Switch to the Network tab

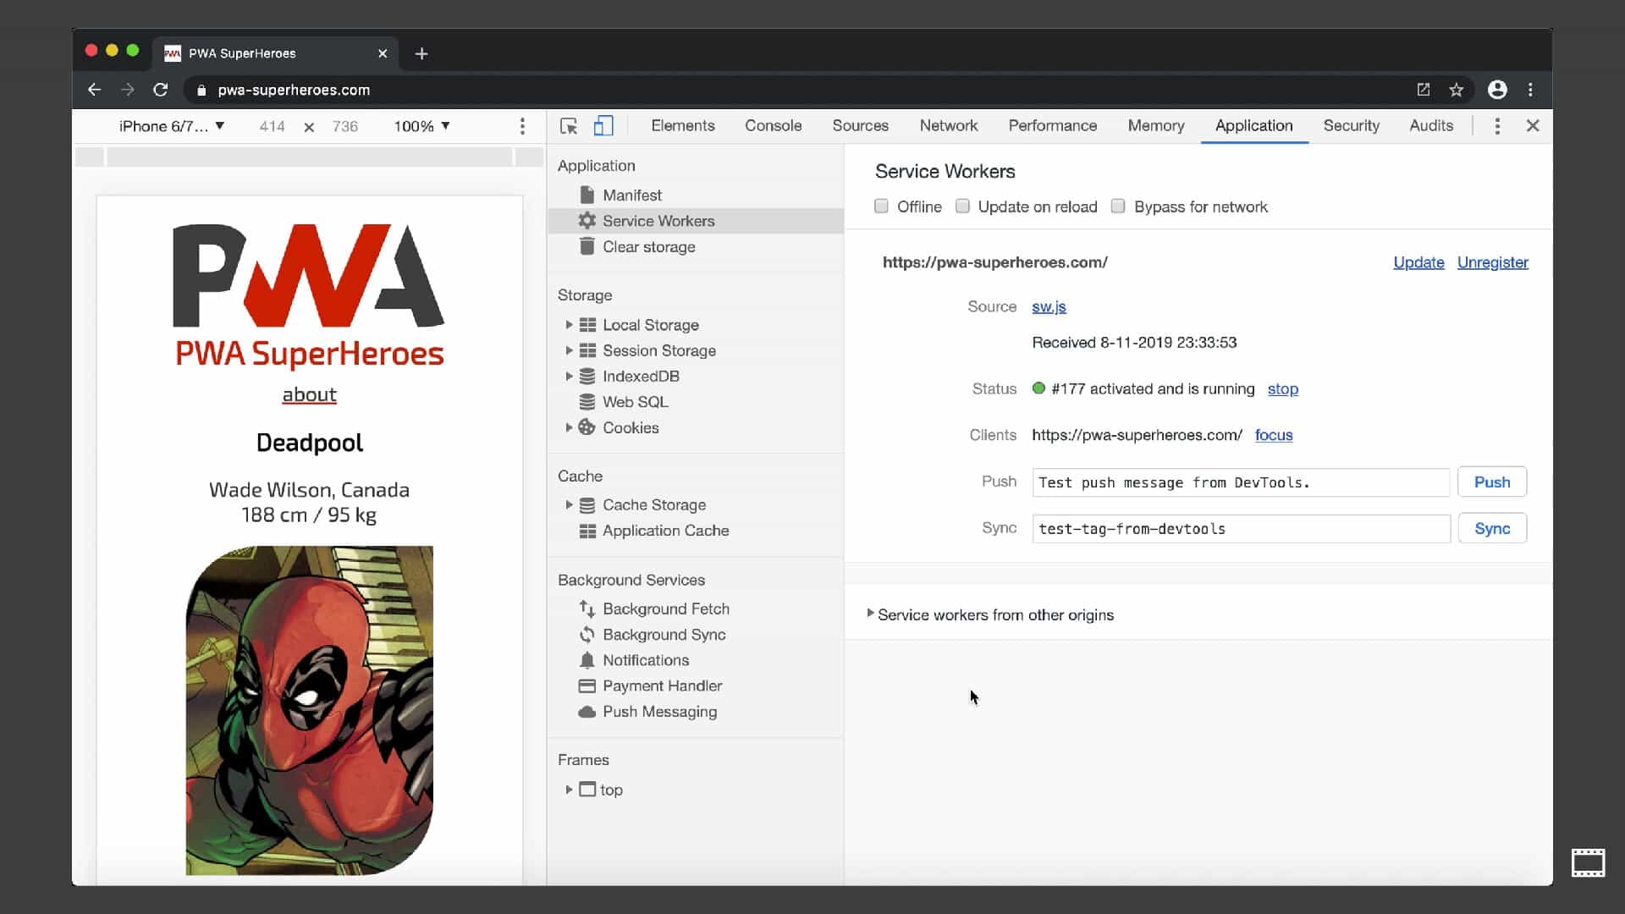(948, 126)
